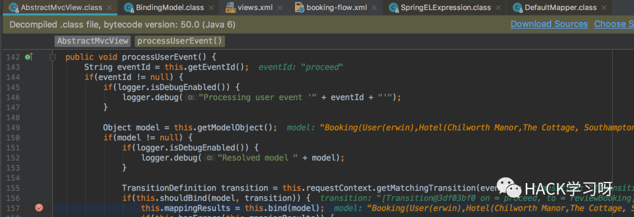The height and width of the screenshot is (217, 634).
Task: Open the BindingModel.class tab
Action: pyautogui.click(x=170, y=7)
